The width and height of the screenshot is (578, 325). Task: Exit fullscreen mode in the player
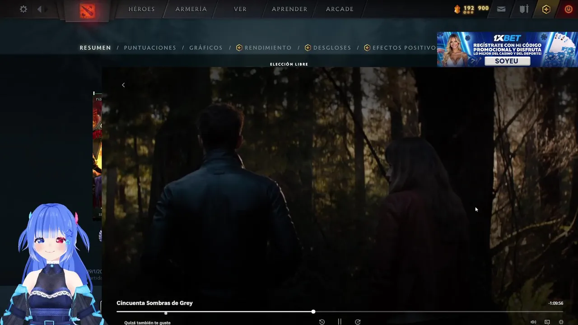tap(561, 322)
